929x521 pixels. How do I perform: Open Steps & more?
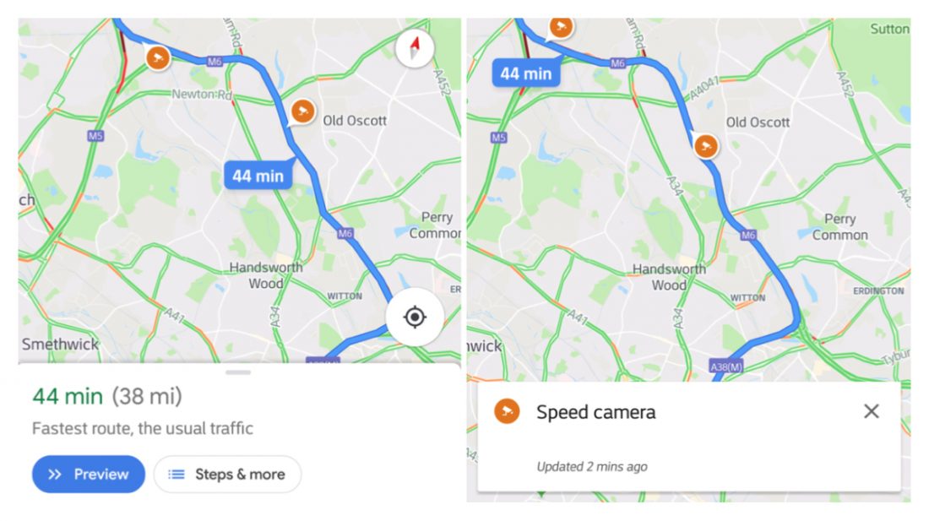[x=227, y=475]
